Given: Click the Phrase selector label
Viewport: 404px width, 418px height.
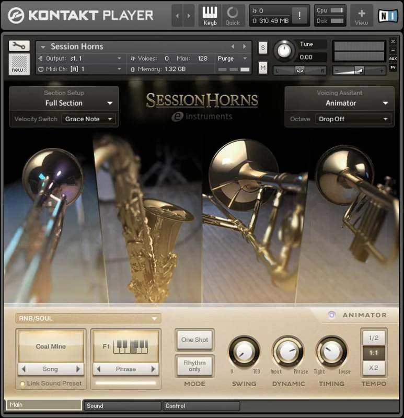Looking at the screenshot, I should tap(125, 369).
